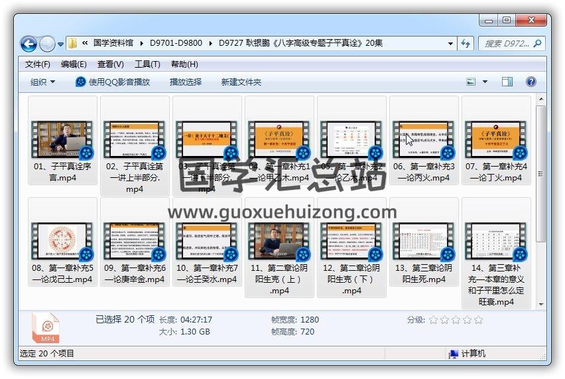Click the Back navigation arrow button
Screen dimensions: 565x379
point(29,44)
